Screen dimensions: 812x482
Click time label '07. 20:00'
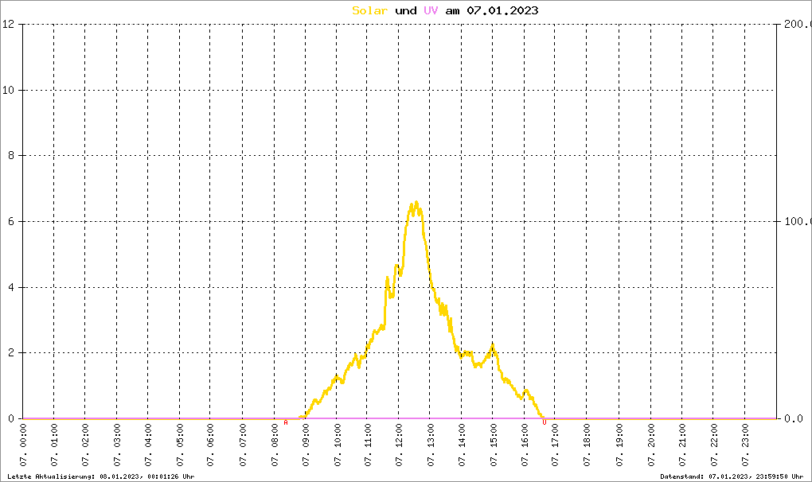[650, 445]
